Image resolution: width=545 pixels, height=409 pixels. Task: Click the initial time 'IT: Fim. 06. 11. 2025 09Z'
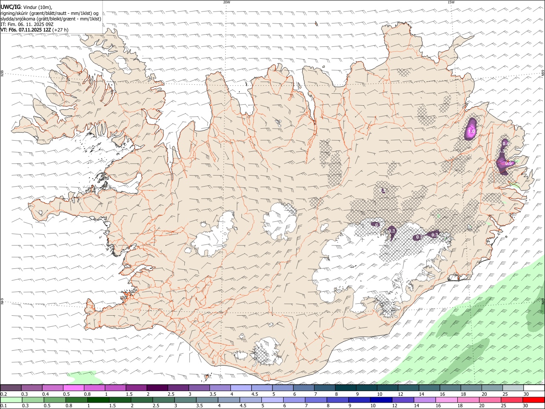coord(27,24)
